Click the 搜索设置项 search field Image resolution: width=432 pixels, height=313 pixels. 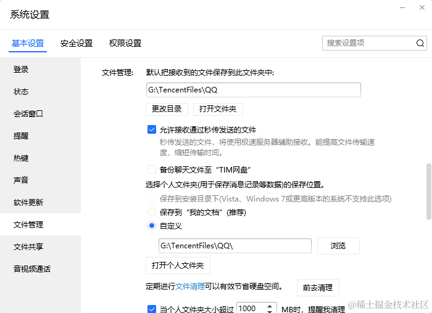368,43
